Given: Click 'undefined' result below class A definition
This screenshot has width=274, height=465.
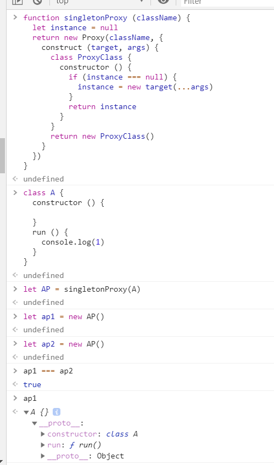Looking at the screenshot, I should coord(43,275).
